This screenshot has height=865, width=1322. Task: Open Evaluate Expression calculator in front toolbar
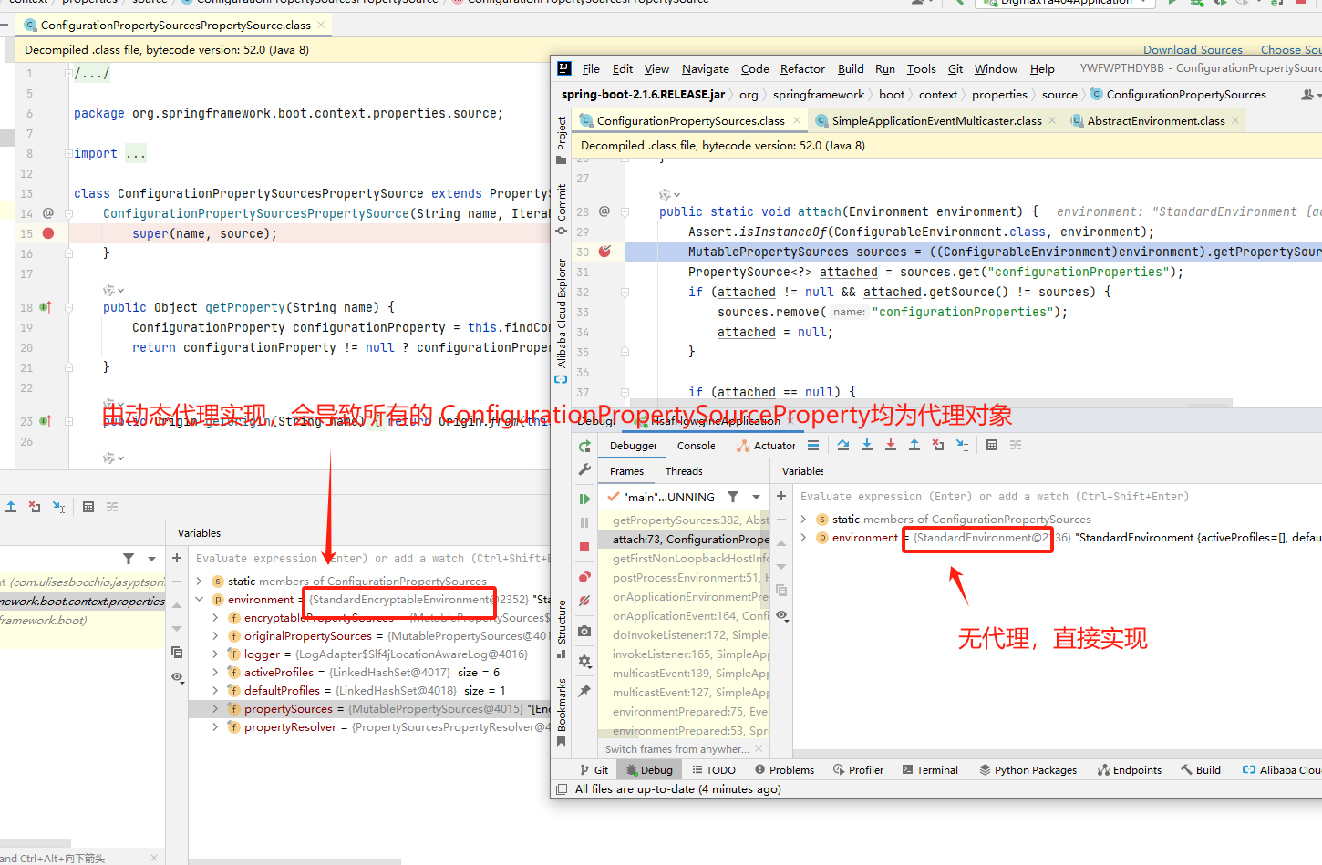pos(992,445)
